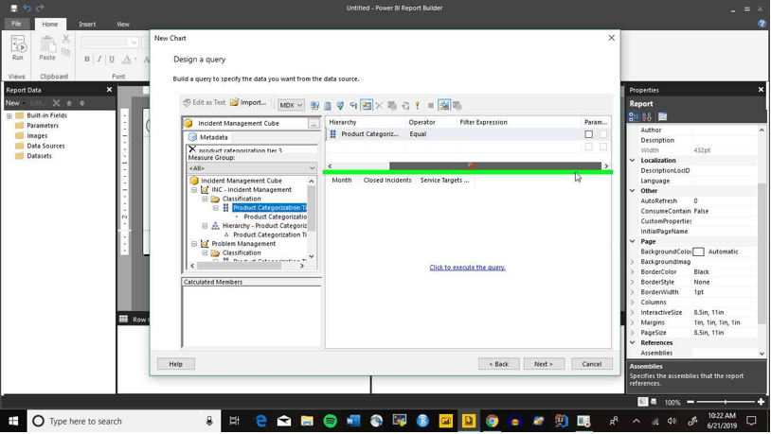
Task: Collapse the Problem Management node
Action: coord(194,244)
